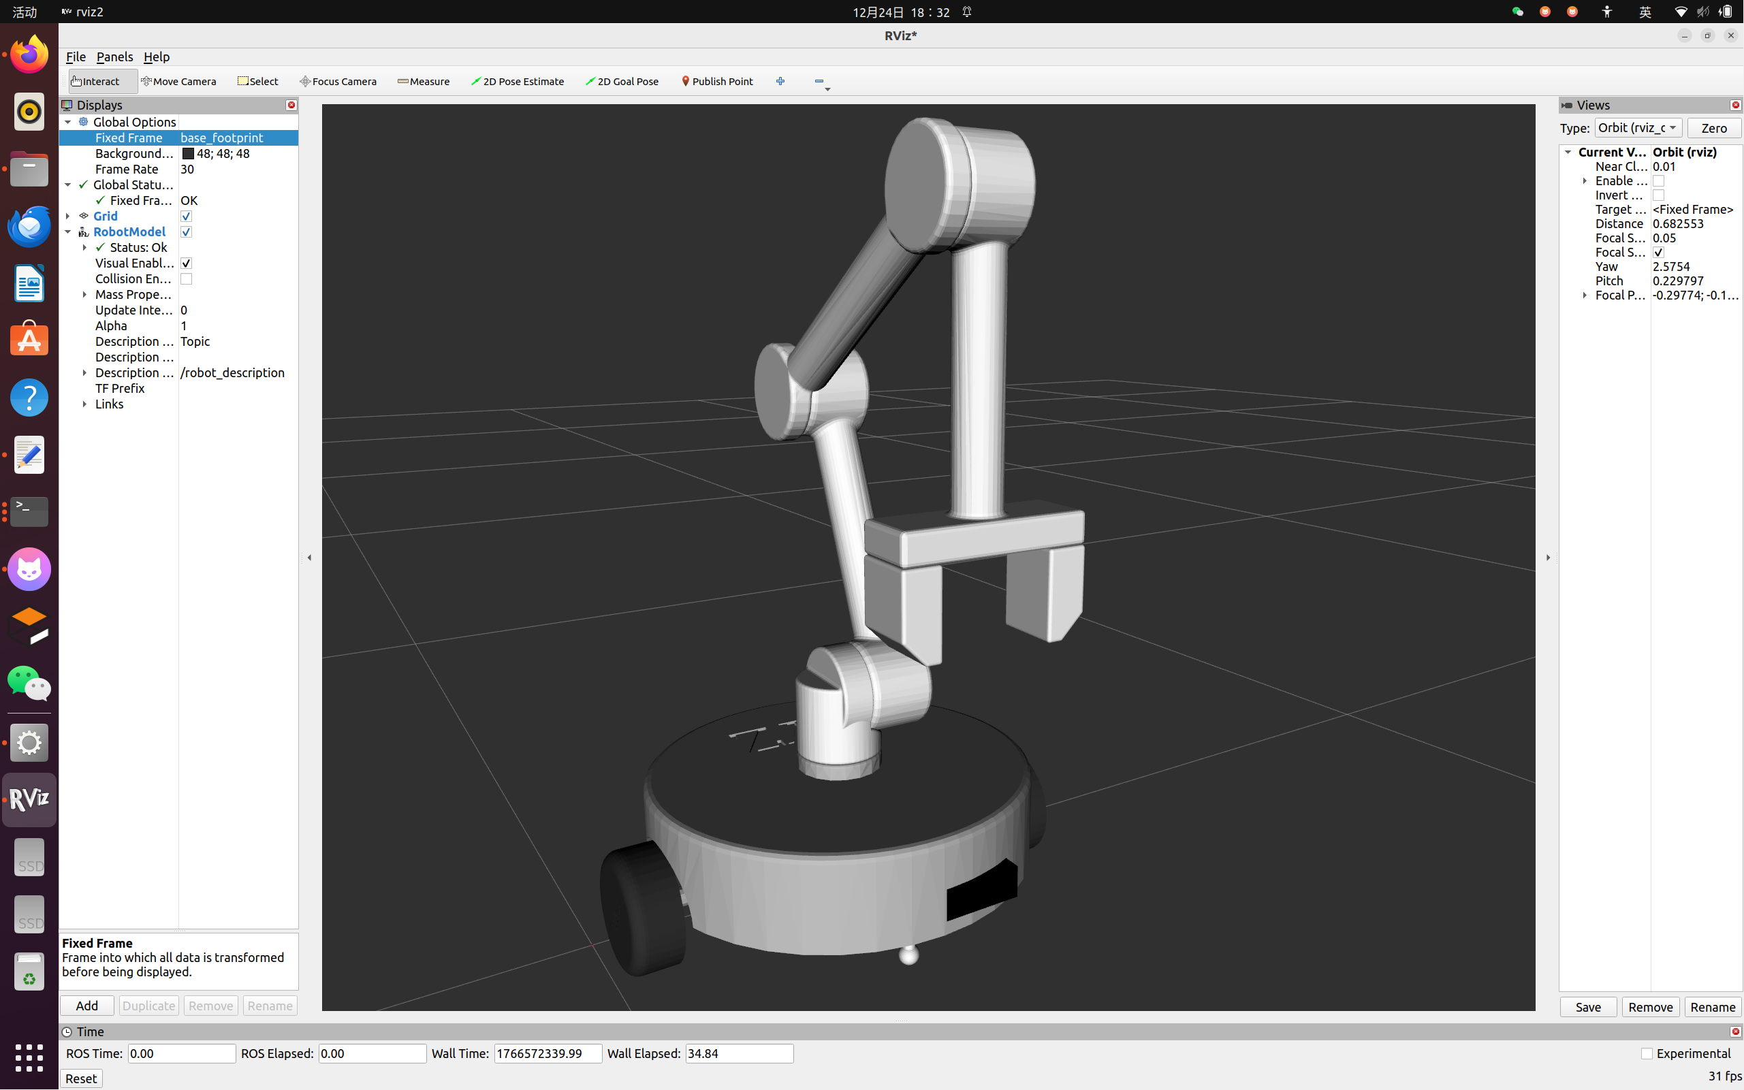The height and width of the screenshot is (1090, 1744).
Task: Expand the Mass Properties row
Action: (84, 295)
